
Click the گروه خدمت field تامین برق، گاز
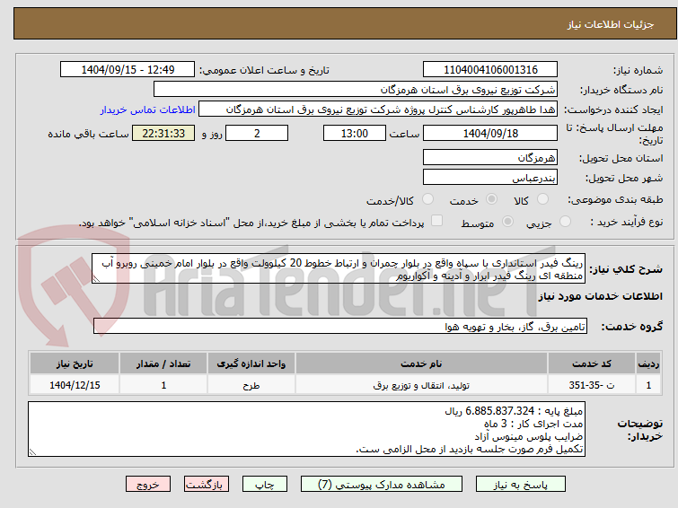340,326
